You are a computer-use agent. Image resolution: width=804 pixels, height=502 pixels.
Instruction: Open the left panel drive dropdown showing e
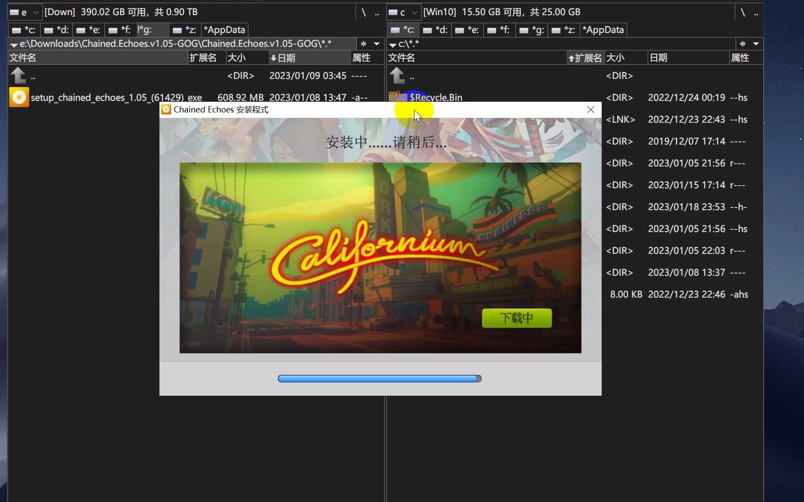[x=25, y=12]
